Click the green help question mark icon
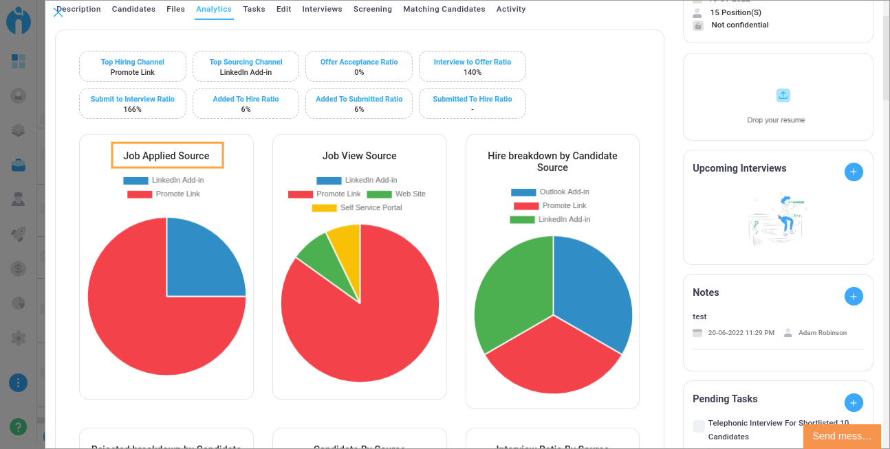This screenshot has height=449, width=890. (x=19, y=426)
